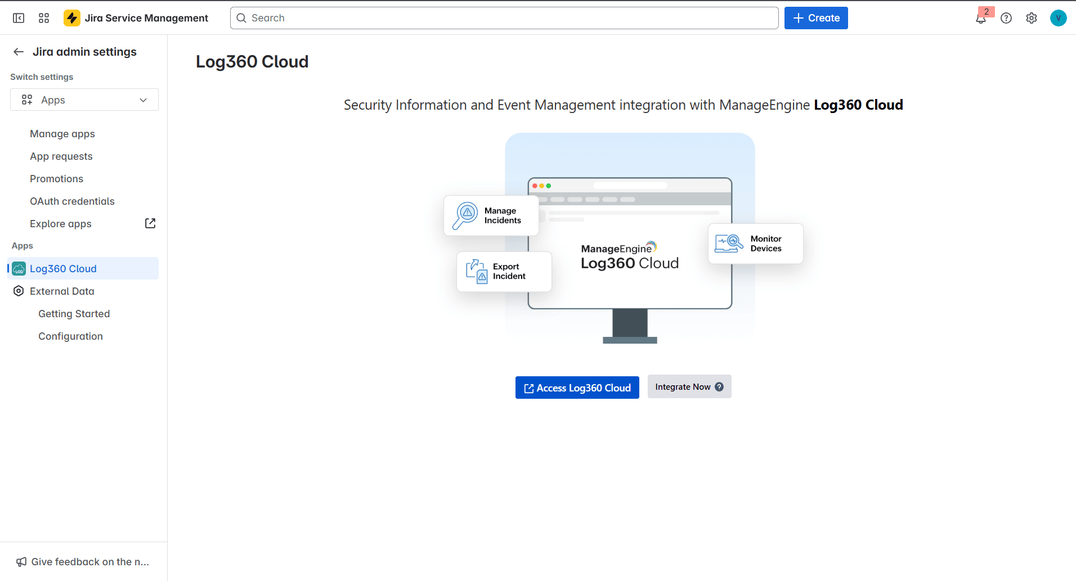Screen dimensions: 1076x581
Task: Select Manage apps in sidebar
Action: tap(62, 133)
